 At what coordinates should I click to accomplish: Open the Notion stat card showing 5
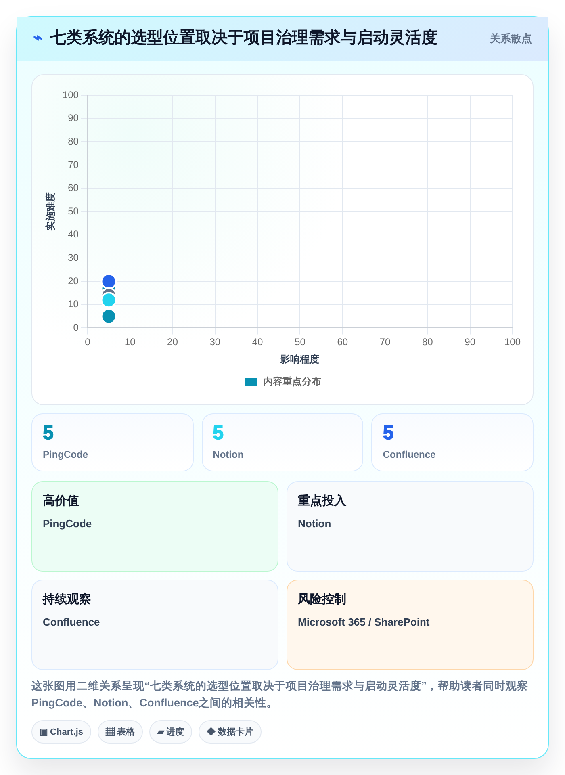pyautogui.click(x=282, y=442)
